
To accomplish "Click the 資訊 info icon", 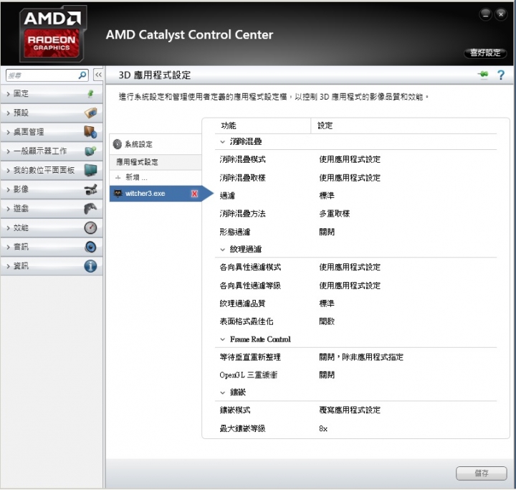I will [x=90, y=266].
